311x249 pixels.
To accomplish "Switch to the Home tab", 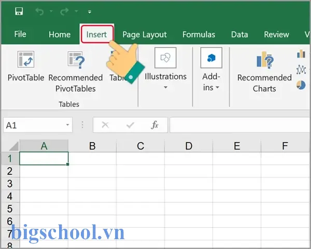I will tap(60, 35).
